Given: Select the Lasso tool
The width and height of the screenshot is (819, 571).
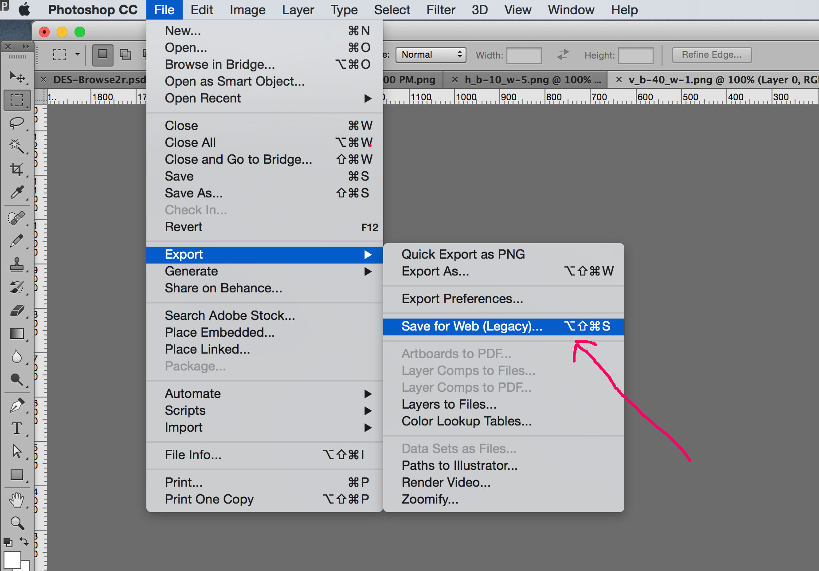Looking at the screenshot, I should click(16, 123).
